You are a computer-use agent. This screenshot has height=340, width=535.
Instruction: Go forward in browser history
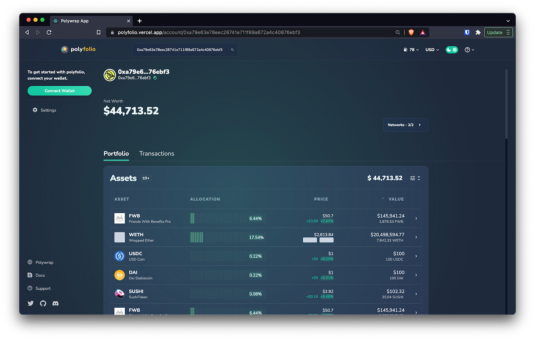(38, 32)
